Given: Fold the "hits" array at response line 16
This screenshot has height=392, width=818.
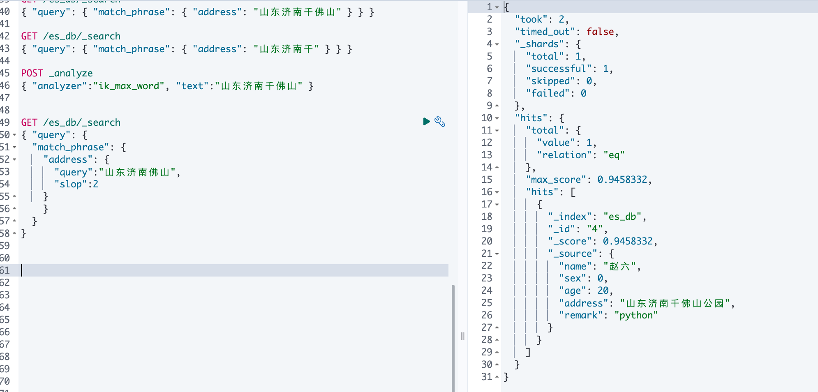Looking at the screenshot, I should 497,192.
